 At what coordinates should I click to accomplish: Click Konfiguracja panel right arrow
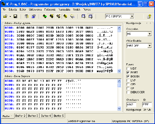tap(150, 23)
